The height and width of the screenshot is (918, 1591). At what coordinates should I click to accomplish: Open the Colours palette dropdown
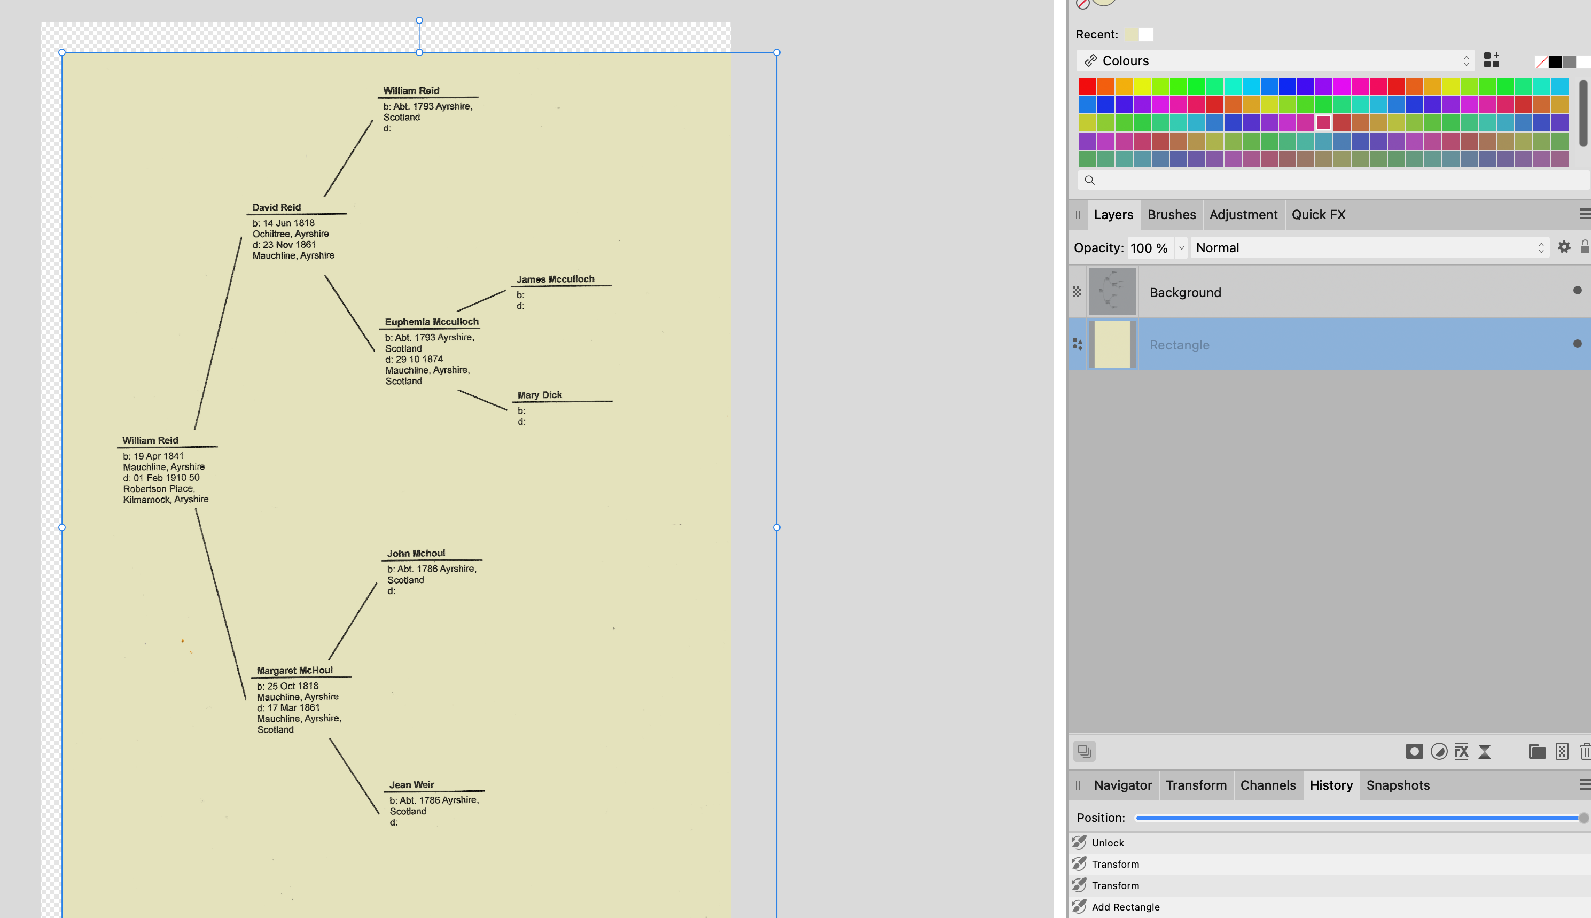point(1275,60)
